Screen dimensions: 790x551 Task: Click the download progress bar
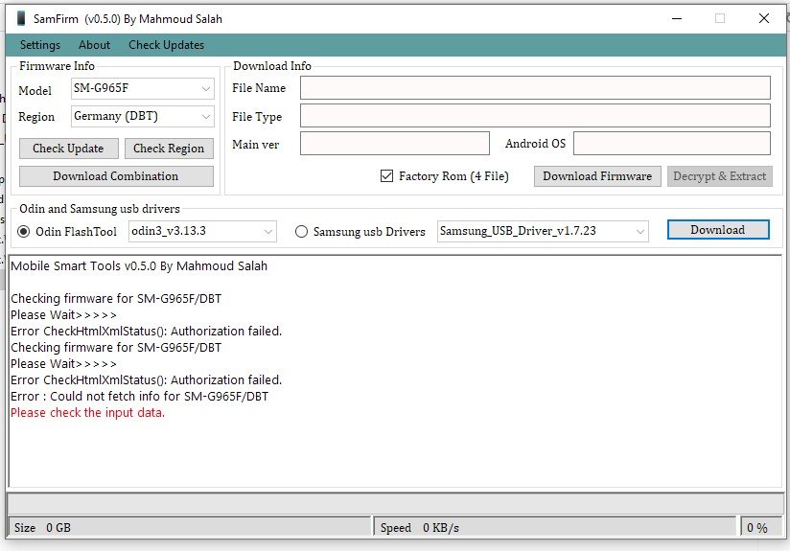point(395,504)
